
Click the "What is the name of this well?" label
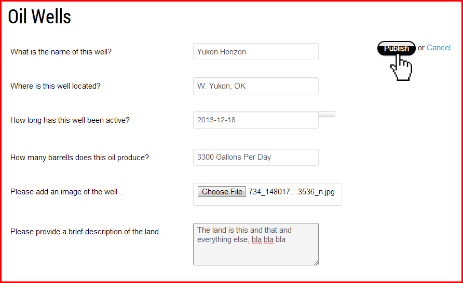click(61, 52)
